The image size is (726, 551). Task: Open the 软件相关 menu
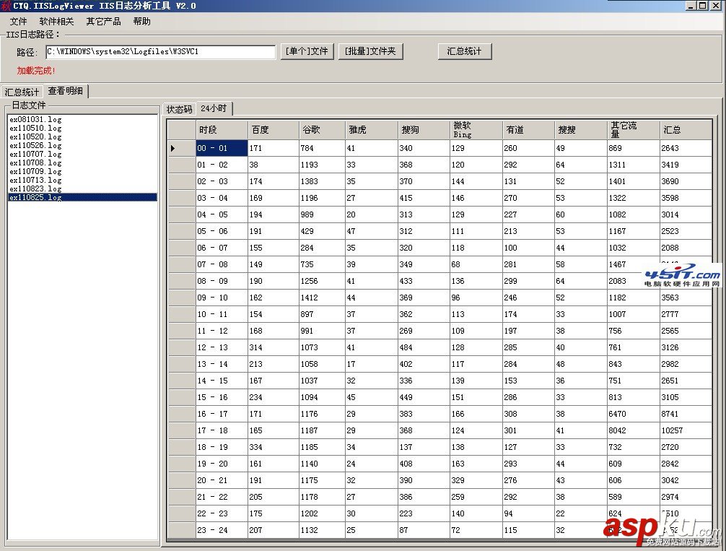56,22
